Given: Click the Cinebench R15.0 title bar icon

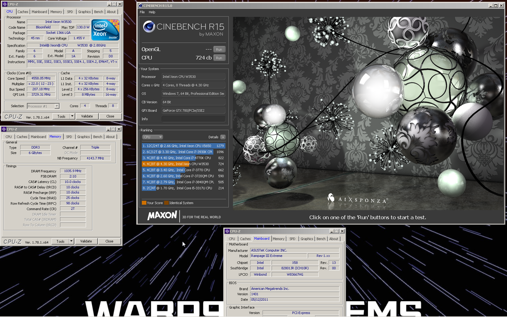Looking at the screenshot, I should click(140, 6).
